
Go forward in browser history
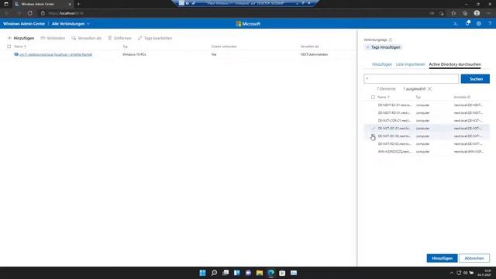pos(19,13)
